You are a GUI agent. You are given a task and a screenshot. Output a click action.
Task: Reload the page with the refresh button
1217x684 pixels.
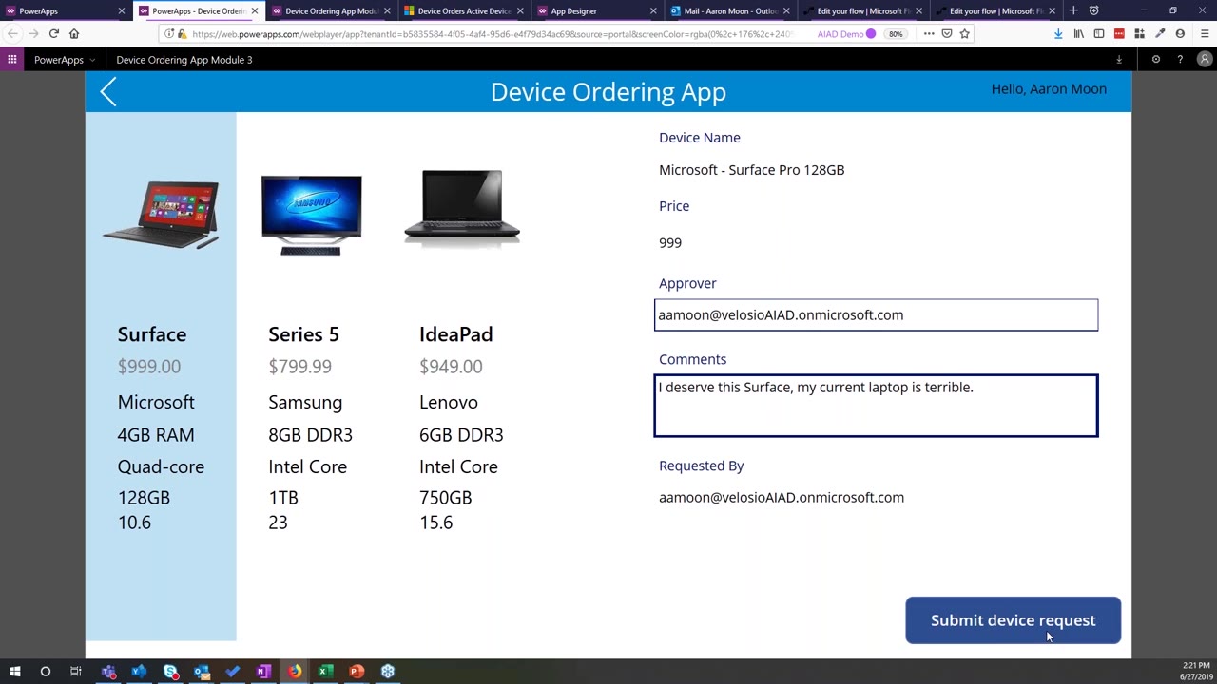pos(54,33)
